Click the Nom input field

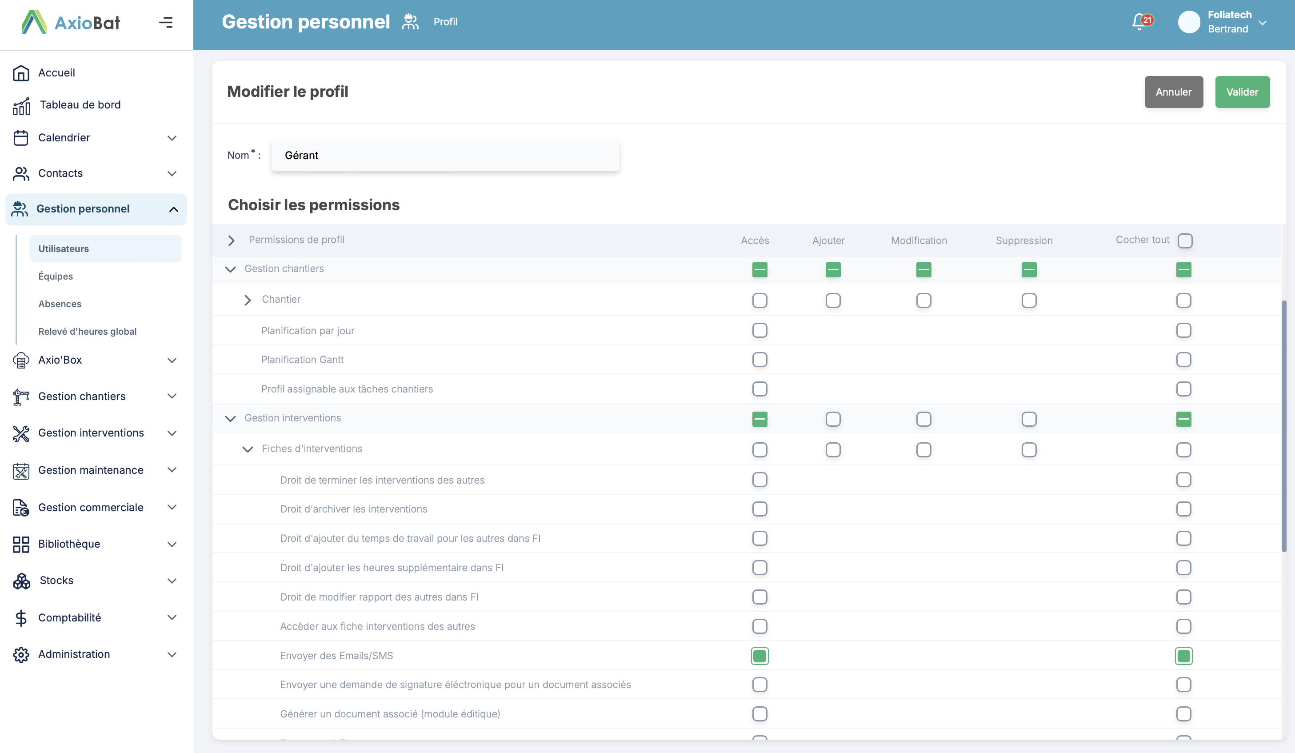tap(445, 155)
